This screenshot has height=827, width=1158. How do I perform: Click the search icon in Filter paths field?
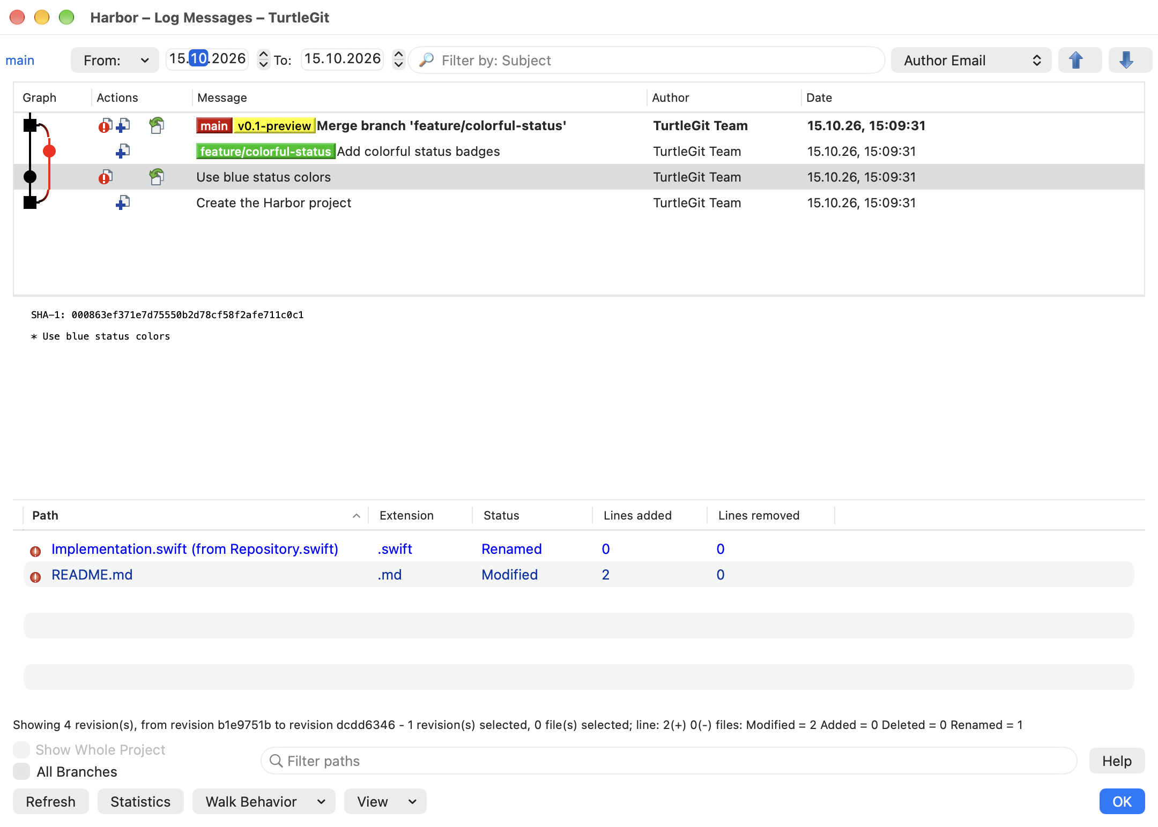tap(276, 761)
